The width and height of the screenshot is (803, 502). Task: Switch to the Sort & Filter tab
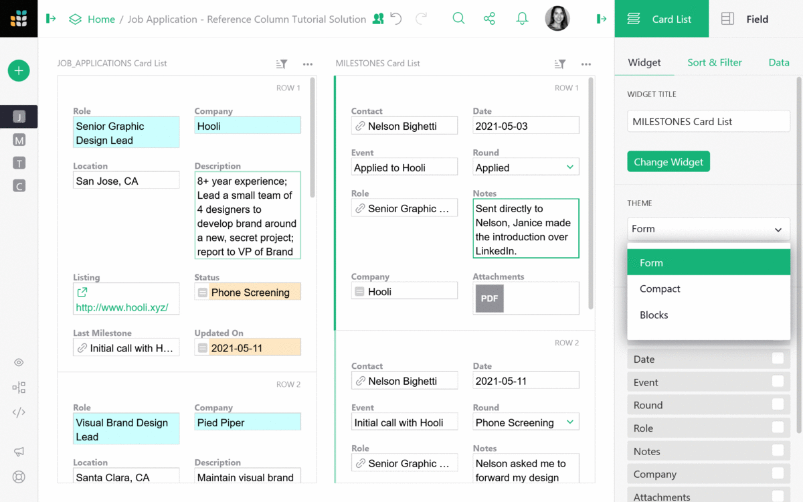(714, 62)
